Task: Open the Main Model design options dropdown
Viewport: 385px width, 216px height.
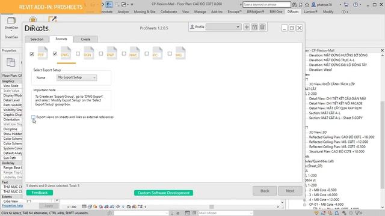Action: [x=226, y=213]
